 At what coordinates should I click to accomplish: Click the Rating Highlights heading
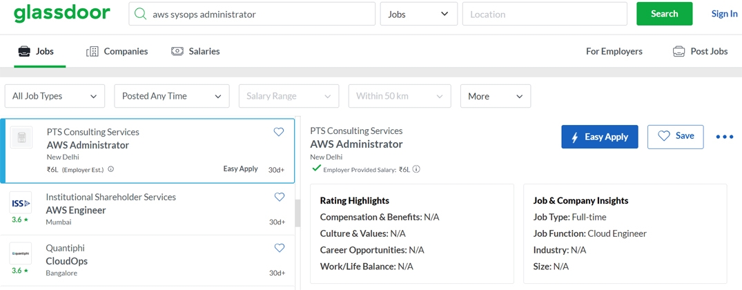(x=355, y=201)
